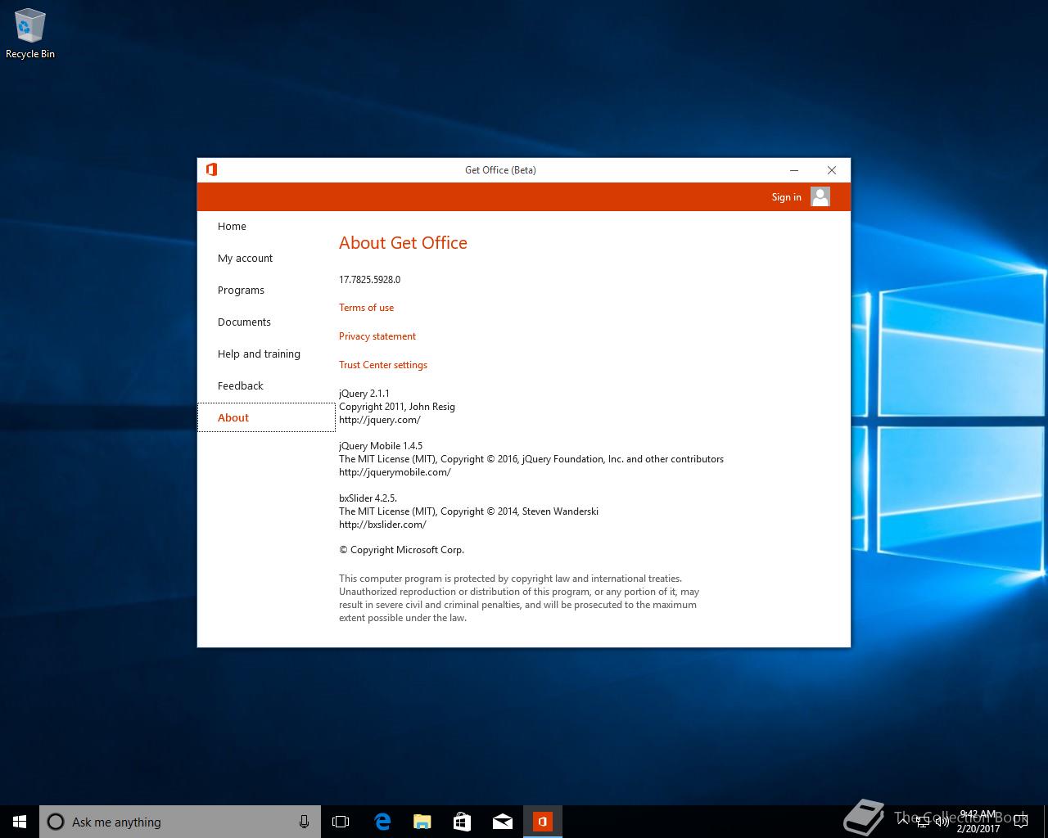Click the Ask me anything search box
Viewport: 1048px width, 838px height.
pyautogui.click(x=180, y=822)
